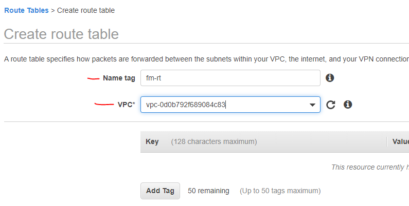Click the Name tag field containing fm-rt
Image resolution: width=409 pixels, height=206 pixels.
click(x=230, y=78)
